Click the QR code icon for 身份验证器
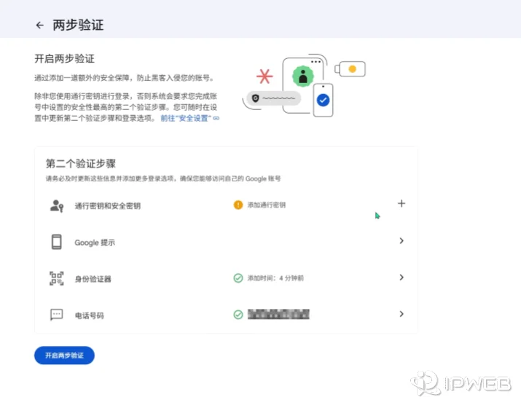The height and width of the screenshot is (405, 521). 57,278
